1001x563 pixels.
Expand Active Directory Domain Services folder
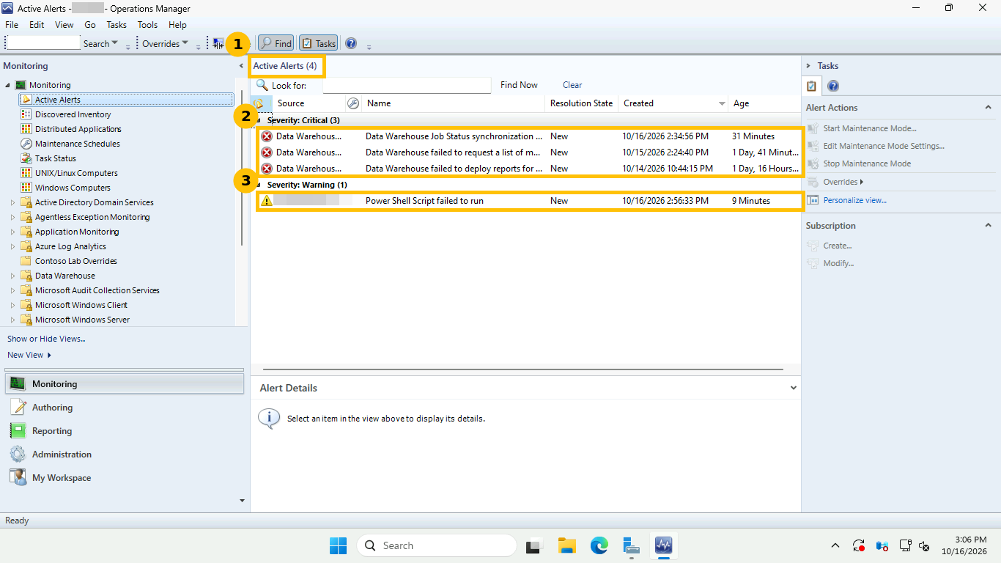12,202
